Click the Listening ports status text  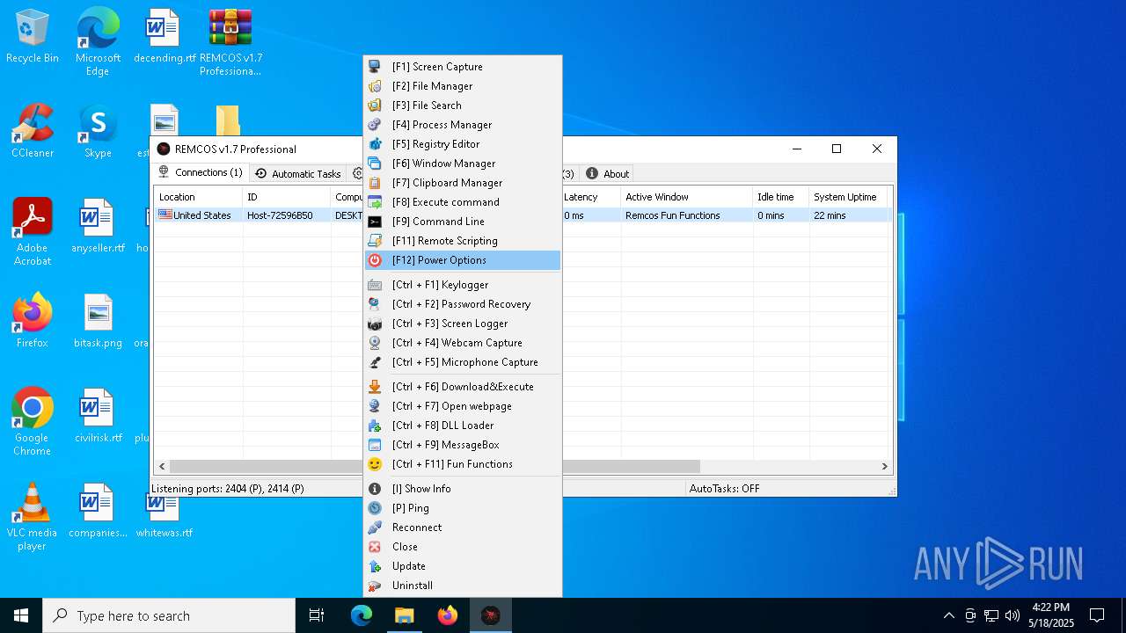click(x=228, y=489)
